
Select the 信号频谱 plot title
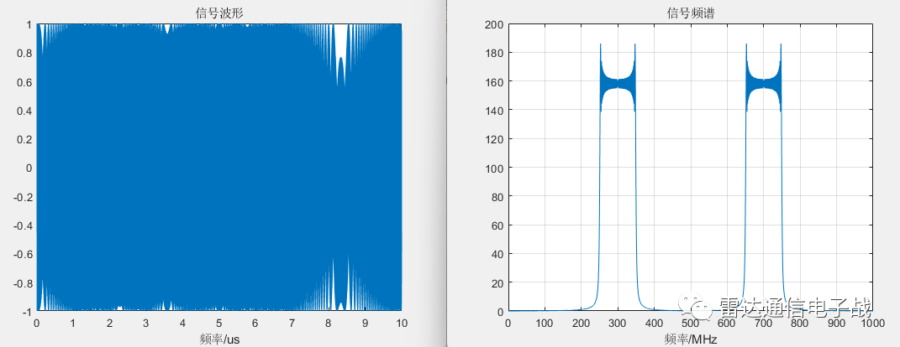click(x=689, y=11)
